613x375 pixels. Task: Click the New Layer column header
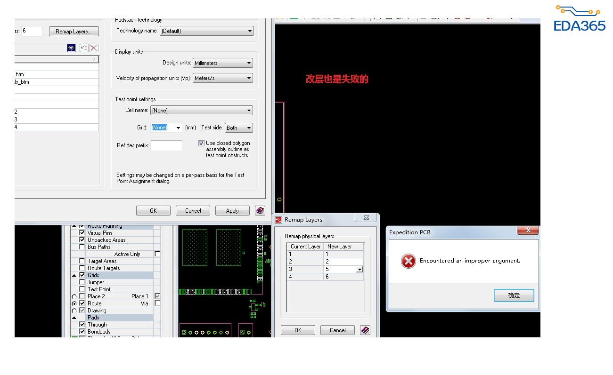click(x=343, y=247)
